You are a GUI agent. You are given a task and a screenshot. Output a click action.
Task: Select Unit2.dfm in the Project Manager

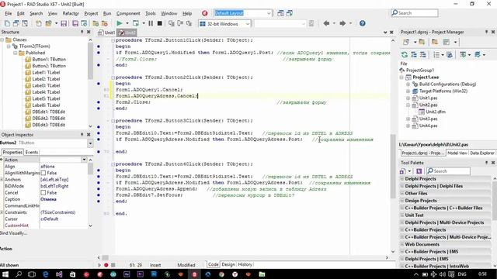(435, 112)
